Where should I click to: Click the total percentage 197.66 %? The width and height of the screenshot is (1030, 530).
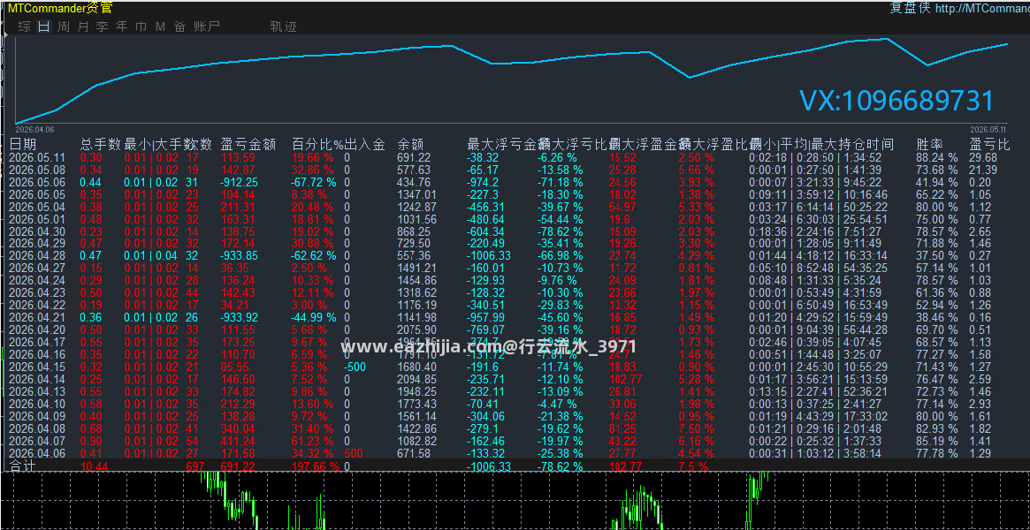(316, 466)
